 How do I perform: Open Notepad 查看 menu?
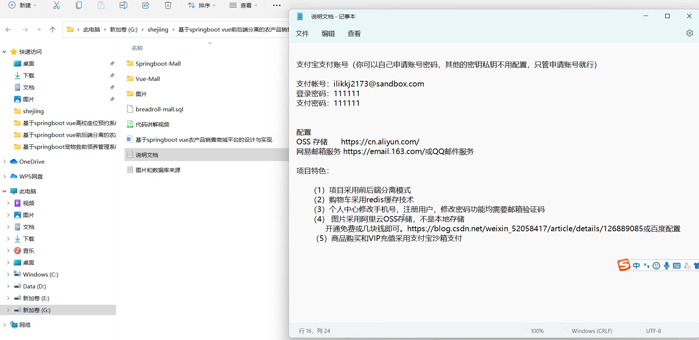tap(354, 33)
